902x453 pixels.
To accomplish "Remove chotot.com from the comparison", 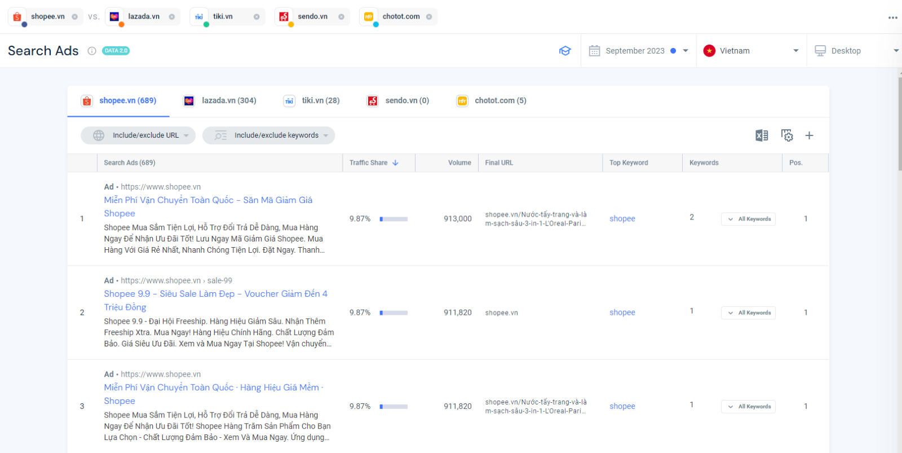I will [x=429, y=17].
